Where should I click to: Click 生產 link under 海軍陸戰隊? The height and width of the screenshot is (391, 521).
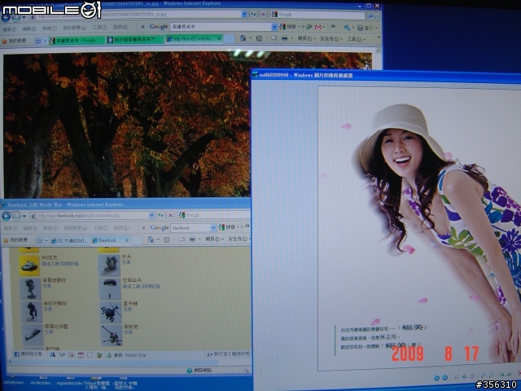[46, 286]
